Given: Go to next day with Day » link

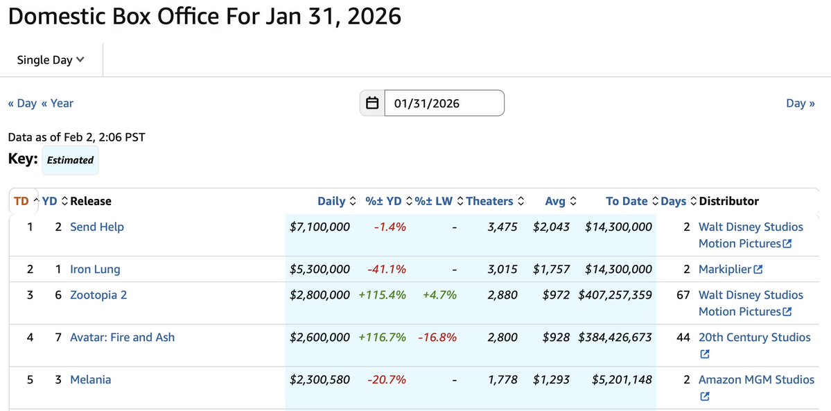Looking at the screenshot, I should tap(801, 103).
